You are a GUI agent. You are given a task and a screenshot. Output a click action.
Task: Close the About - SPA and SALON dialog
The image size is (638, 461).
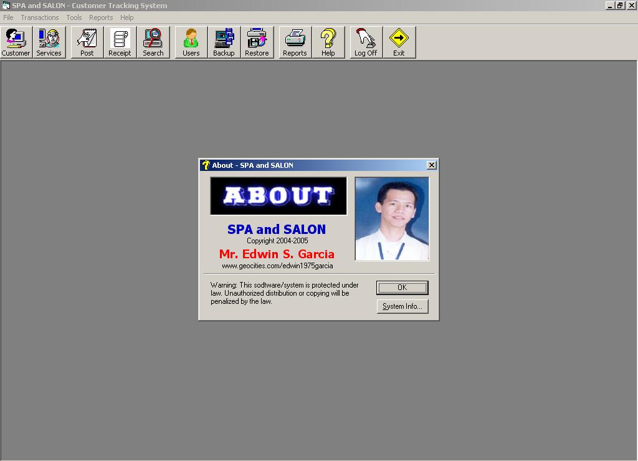point(431,165)
